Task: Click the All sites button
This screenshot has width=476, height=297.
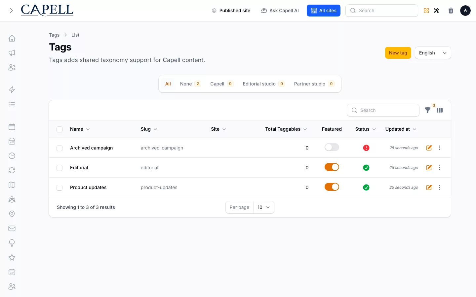Action: (324, 11)
